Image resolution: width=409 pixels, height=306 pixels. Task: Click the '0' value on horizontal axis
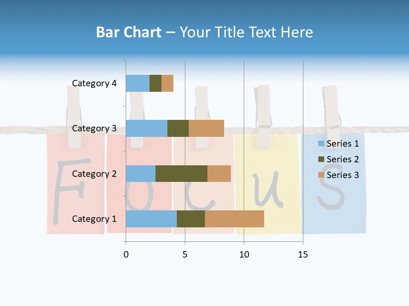[x=126, y=255]
